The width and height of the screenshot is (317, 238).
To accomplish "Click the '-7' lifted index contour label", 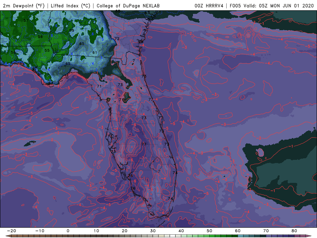I will point(142,158).
